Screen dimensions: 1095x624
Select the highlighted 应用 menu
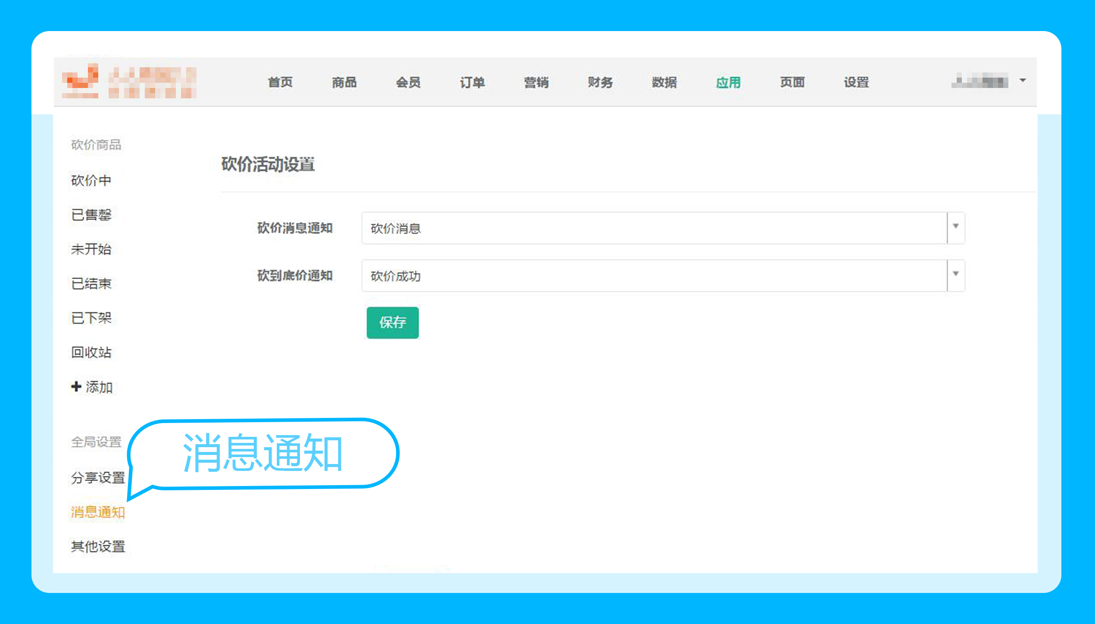point(728,82)
